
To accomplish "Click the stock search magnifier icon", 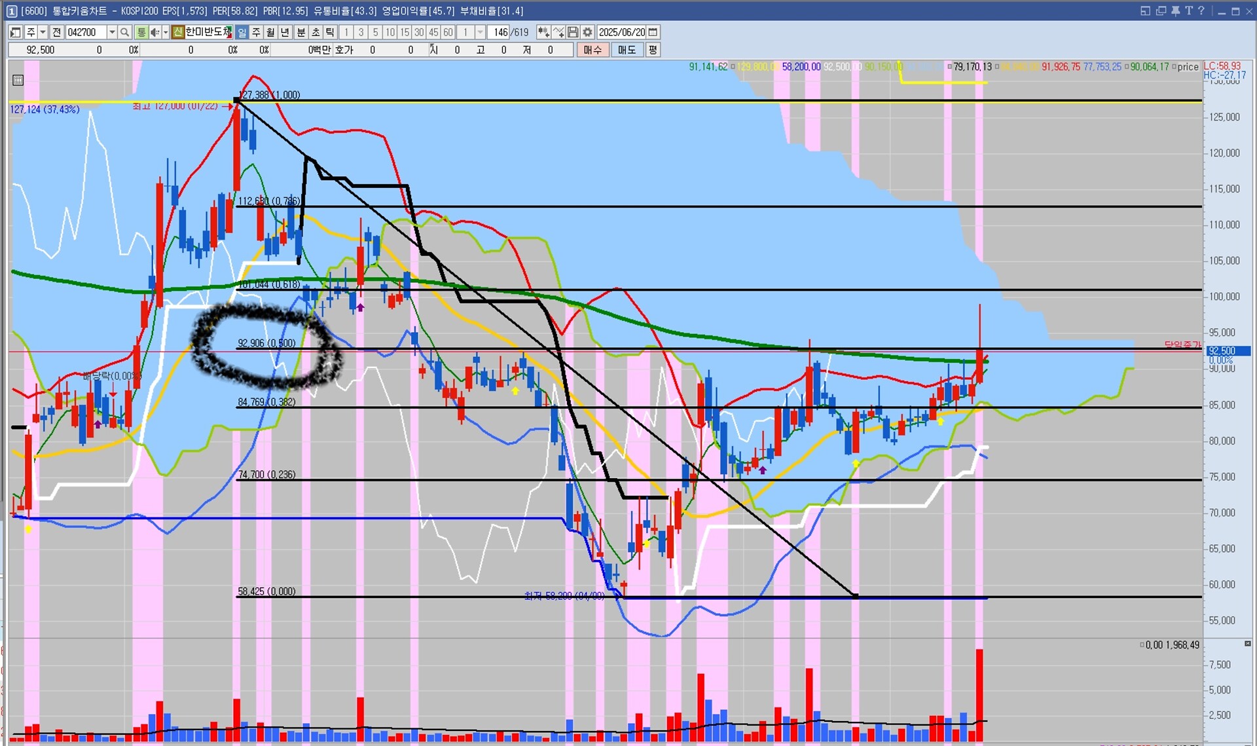I will 124,32.
